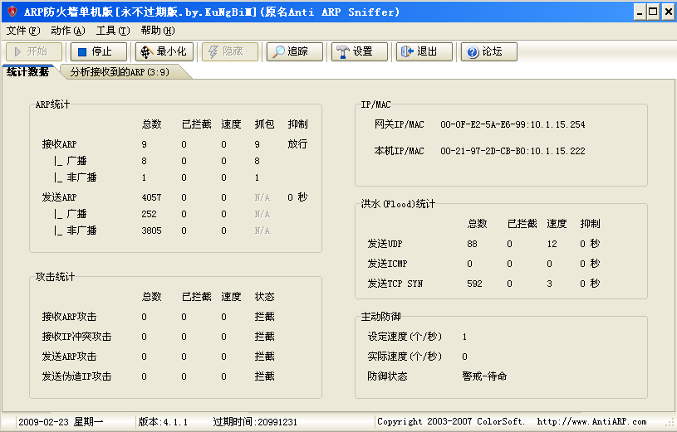Open the 追踪 (Trace) magnifier tool
Image resolution: width=677 pixels, height=432 pixels.
[289, 51]
